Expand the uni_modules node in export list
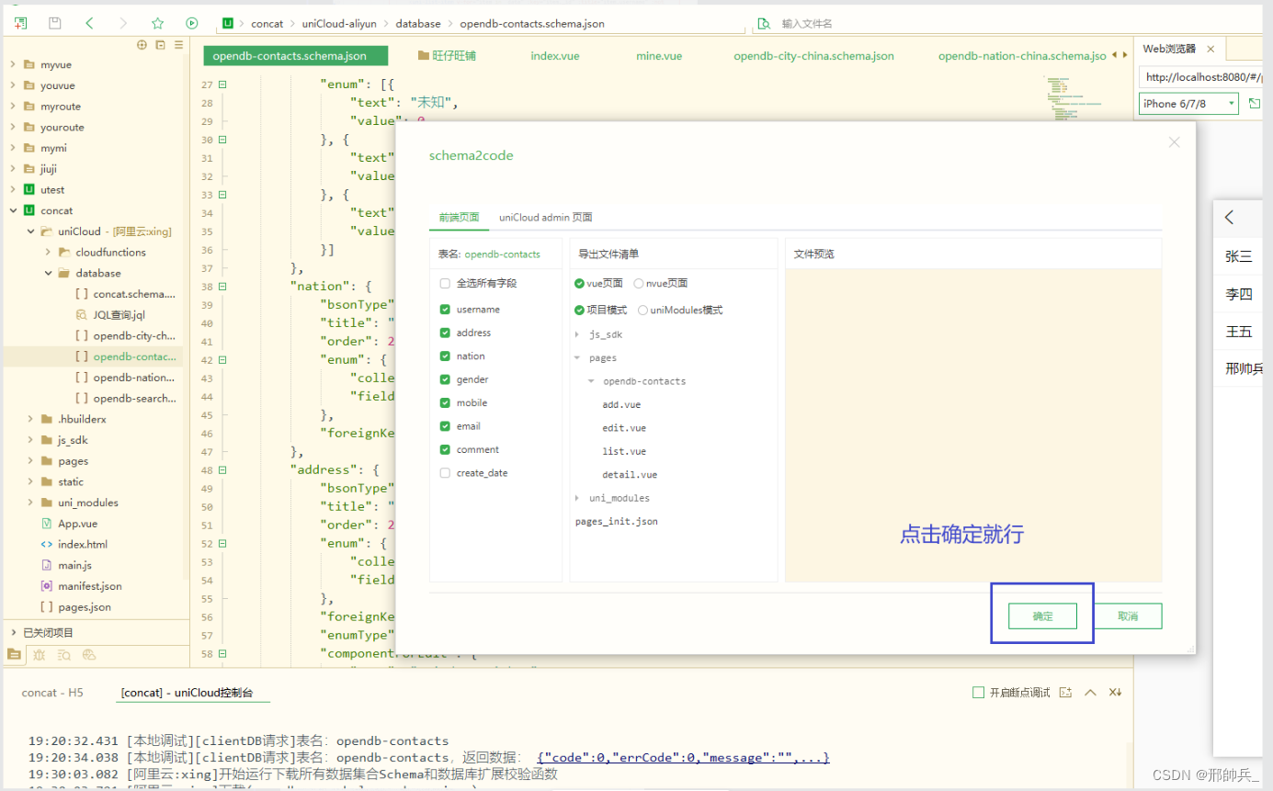The width and height of the screenshot is (1273, 791). click(x=577, y=498)
